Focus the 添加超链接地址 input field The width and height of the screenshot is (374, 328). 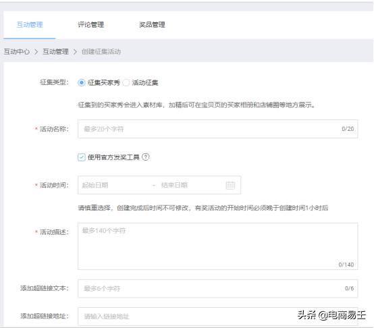tap(217, 317)
